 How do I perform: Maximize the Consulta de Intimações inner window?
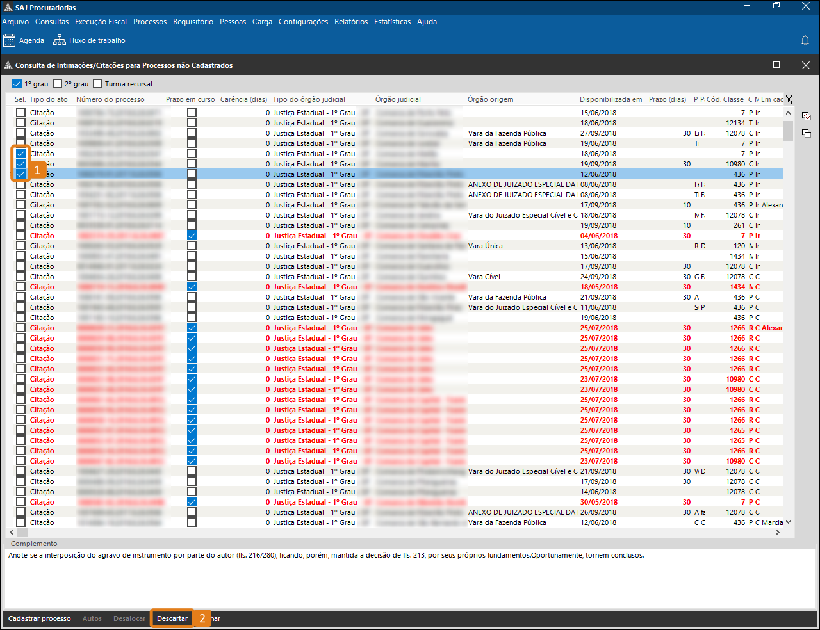(x=776, y=65)
